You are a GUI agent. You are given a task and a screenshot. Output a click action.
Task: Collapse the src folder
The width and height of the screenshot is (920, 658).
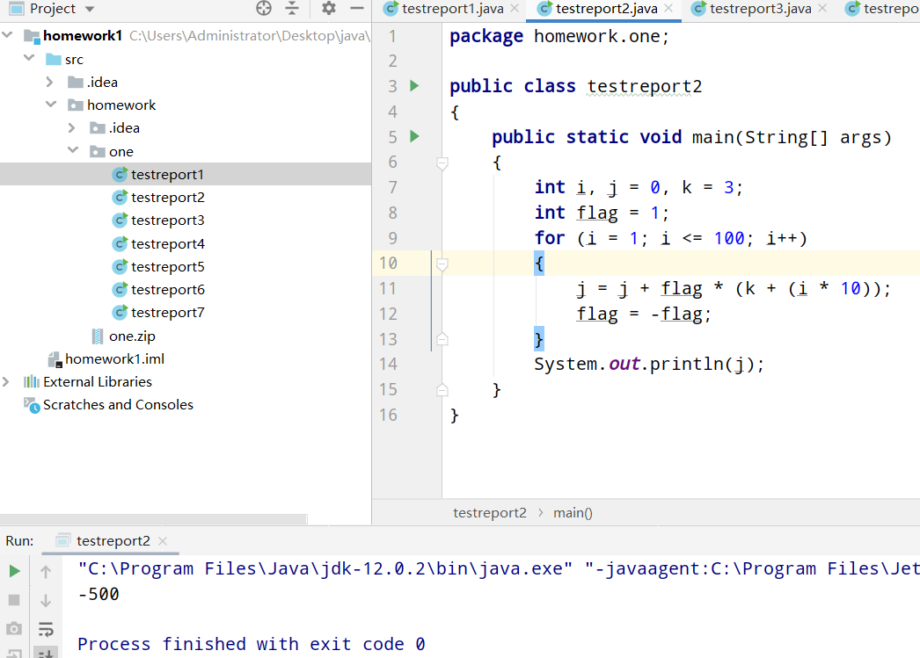(x=29, y=59)
